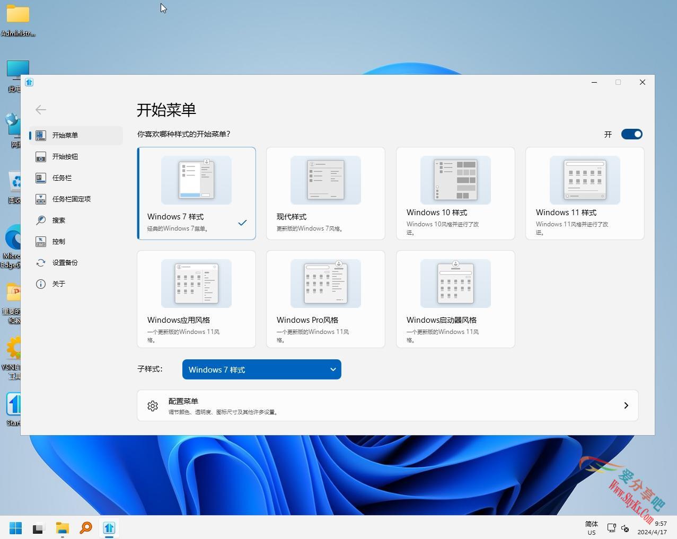Viewport: 677px width, 539px height.
Task: Click the 关于 info icon
Action: pyautogui.click(x=41, y=284)
